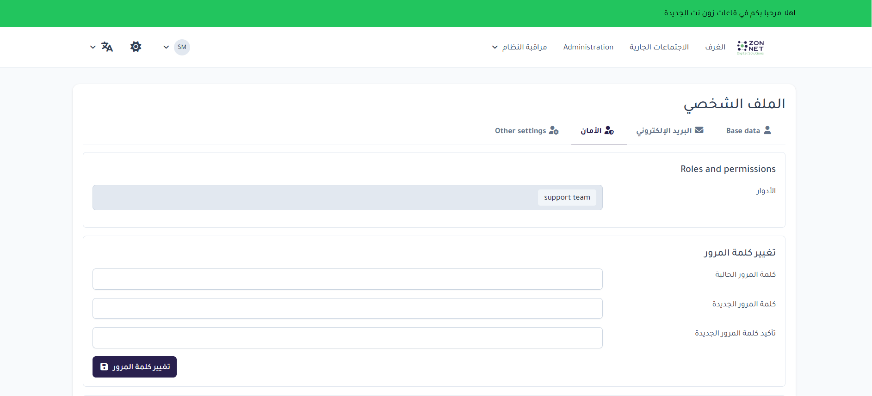
Task: Open the Administration menu item
Action: [588, 47]
